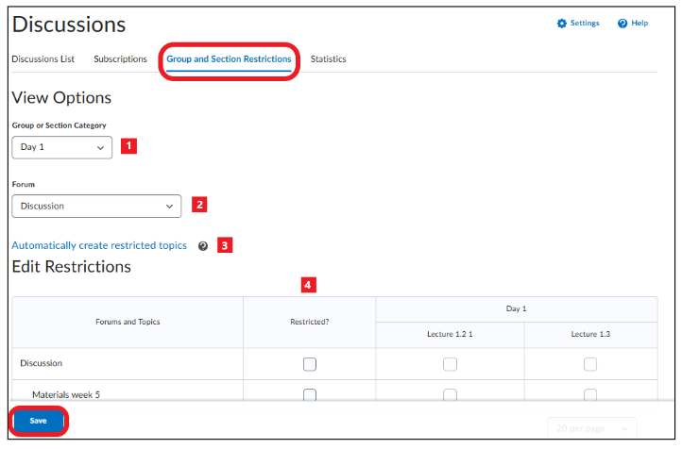682x449 pixels.
Task: Open the Forum dropdown showing Discussion
Action: 96,207
